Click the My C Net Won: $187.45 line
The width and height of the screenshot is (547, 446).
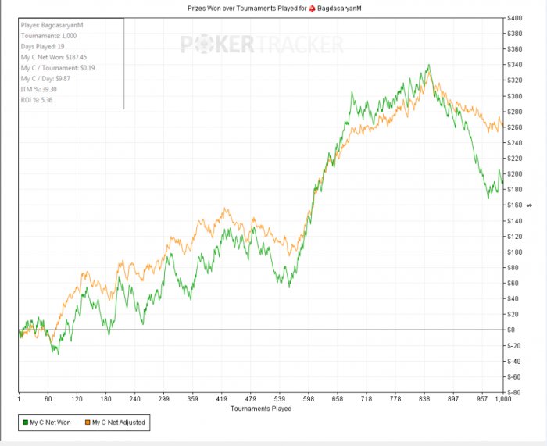54,57
